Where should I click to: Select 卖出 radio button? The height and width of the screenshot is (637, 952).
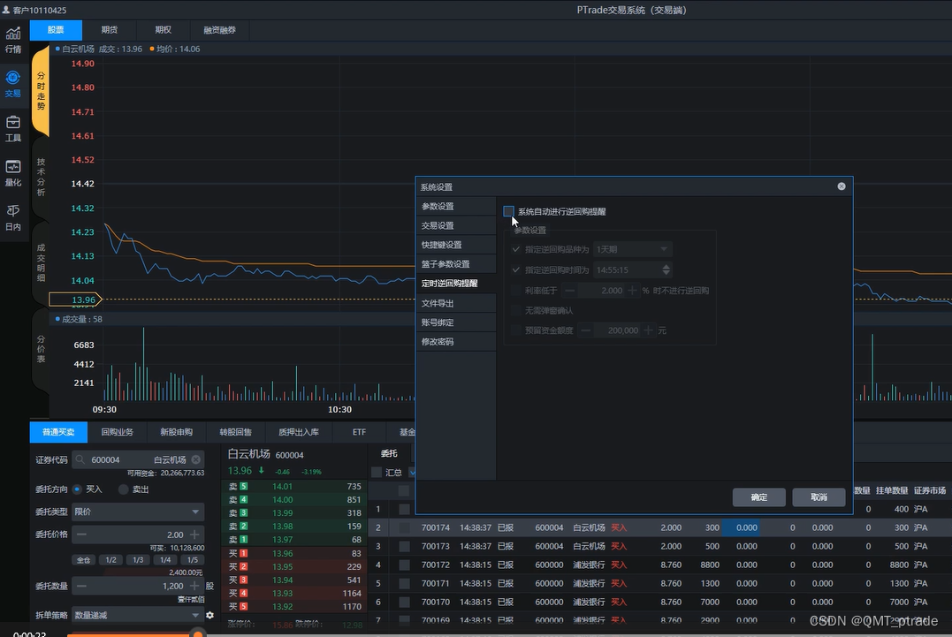point(123,489)
